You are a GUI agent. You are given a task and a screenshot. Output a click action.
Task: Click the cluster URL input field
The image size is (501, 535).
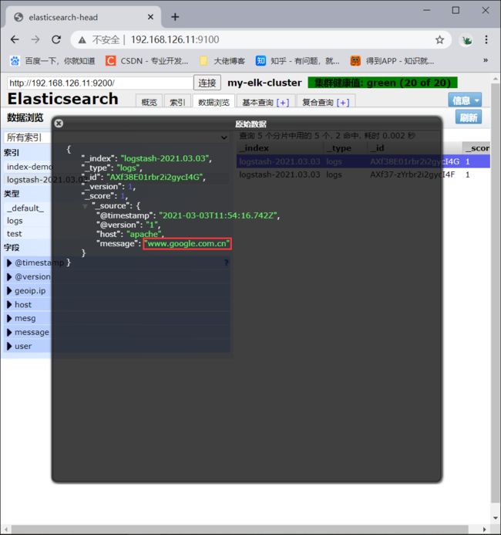click(x=99, y=83)
